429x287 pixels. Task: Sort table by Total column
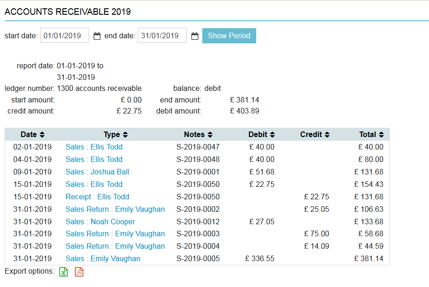tap(371, 135)
